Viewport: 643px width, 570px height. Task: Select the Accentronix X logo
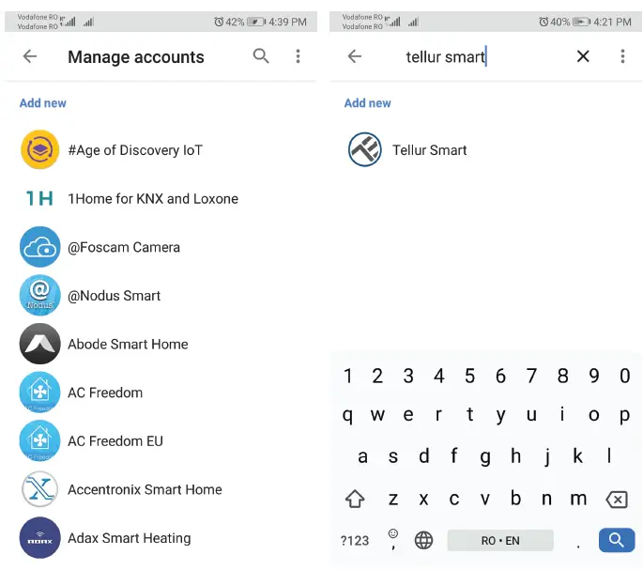click(x=39, y=489)
